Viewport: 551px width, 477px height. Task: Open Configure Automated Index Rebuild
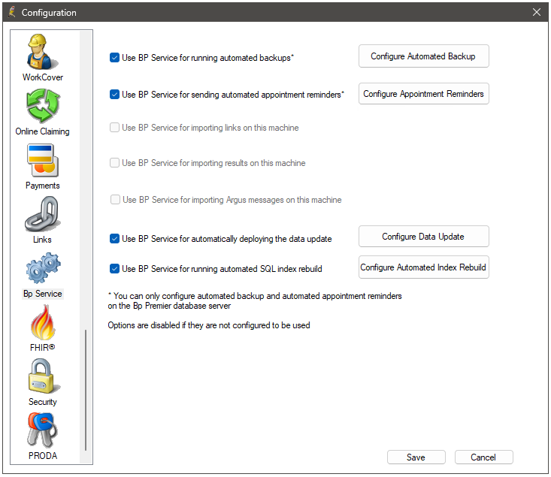[423, 267]
